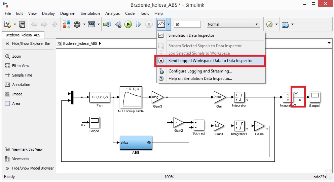
Task: Open the View menu
Action: pyautogui.click(x=32, y=13)
